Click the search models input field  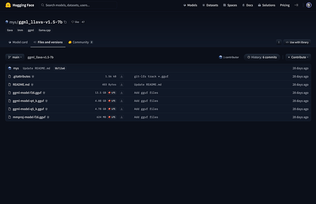78,5
